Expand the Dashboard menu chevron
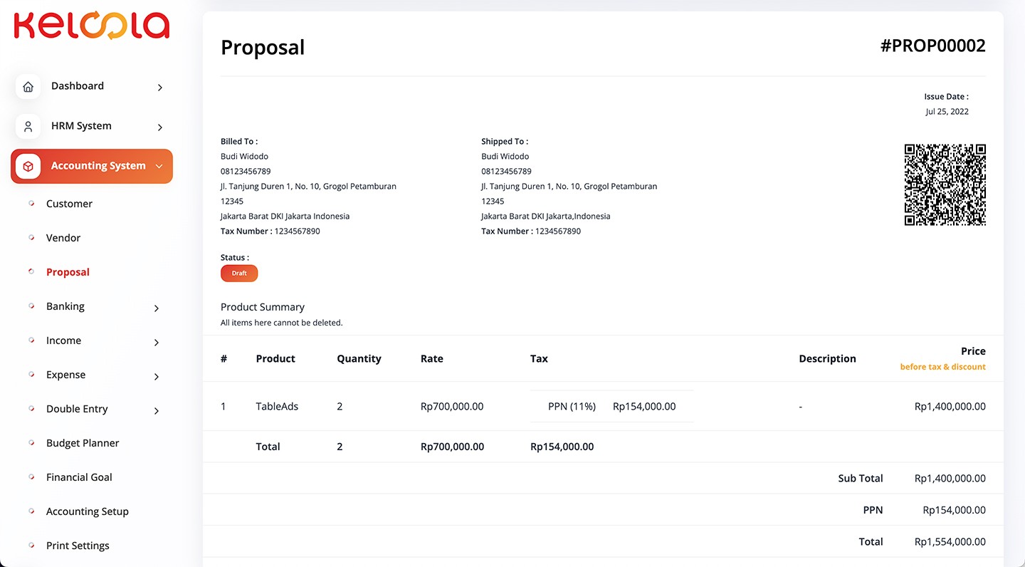This screenshot has width=1025, height=567. click(160, 88)
